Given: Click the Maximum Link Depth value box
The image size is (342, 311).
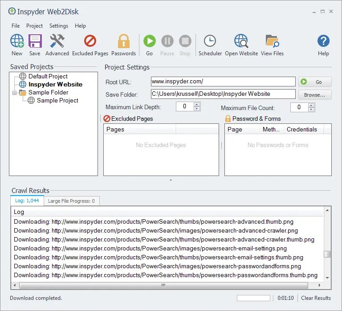Looking at the screenshot, I should coord(184,106).
